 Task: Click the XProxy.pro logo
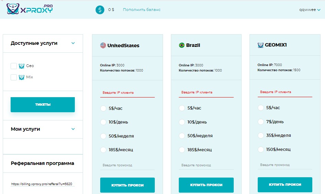pyautogui.click(x=30, y=9)
